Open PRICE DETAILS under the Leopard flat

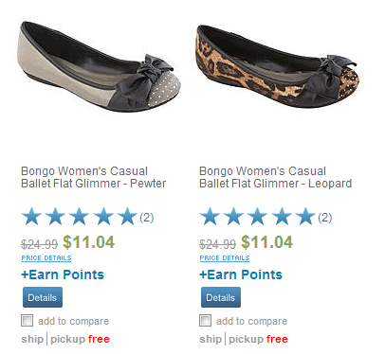[x=225, y=258]
